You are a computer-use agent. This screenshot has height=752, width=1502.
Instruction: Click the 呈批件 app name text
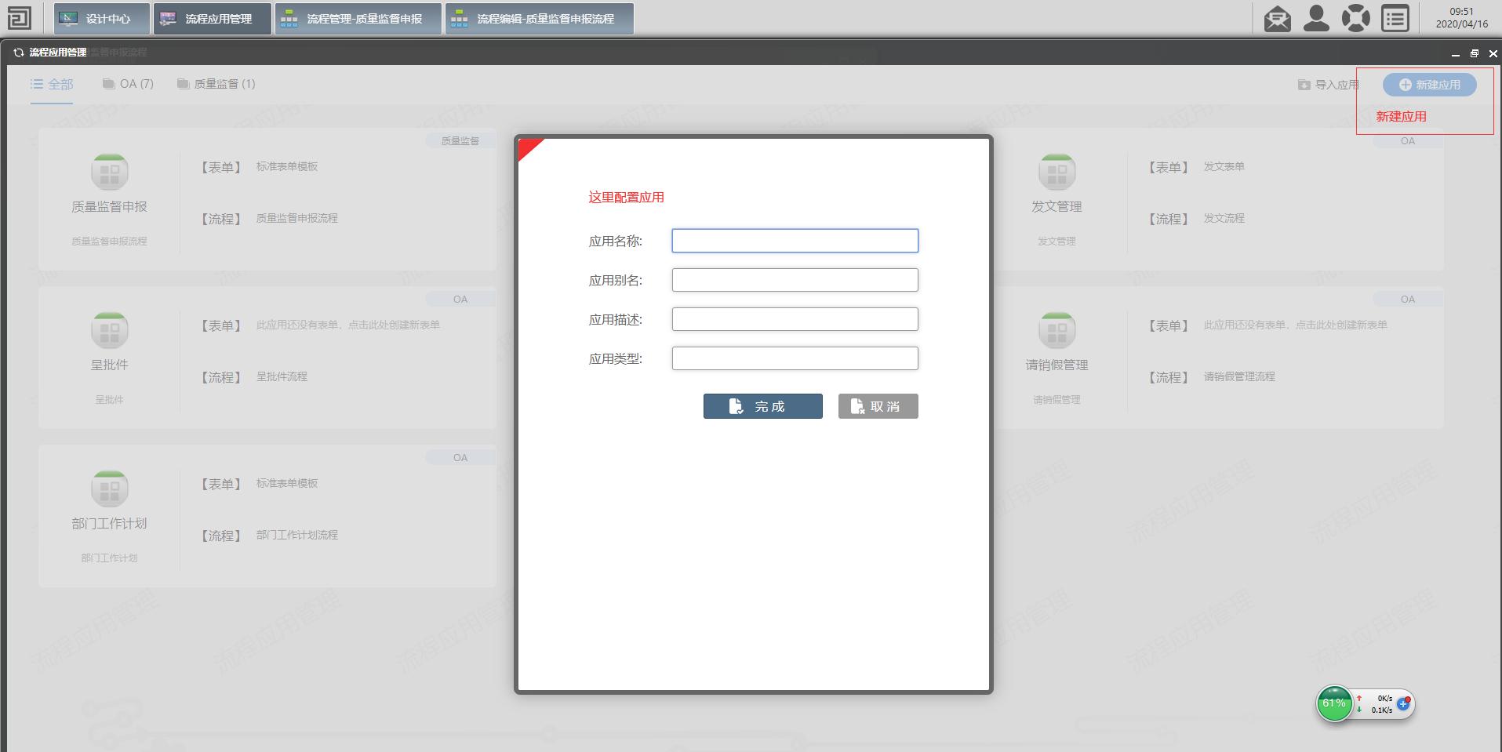coord(110,365)
